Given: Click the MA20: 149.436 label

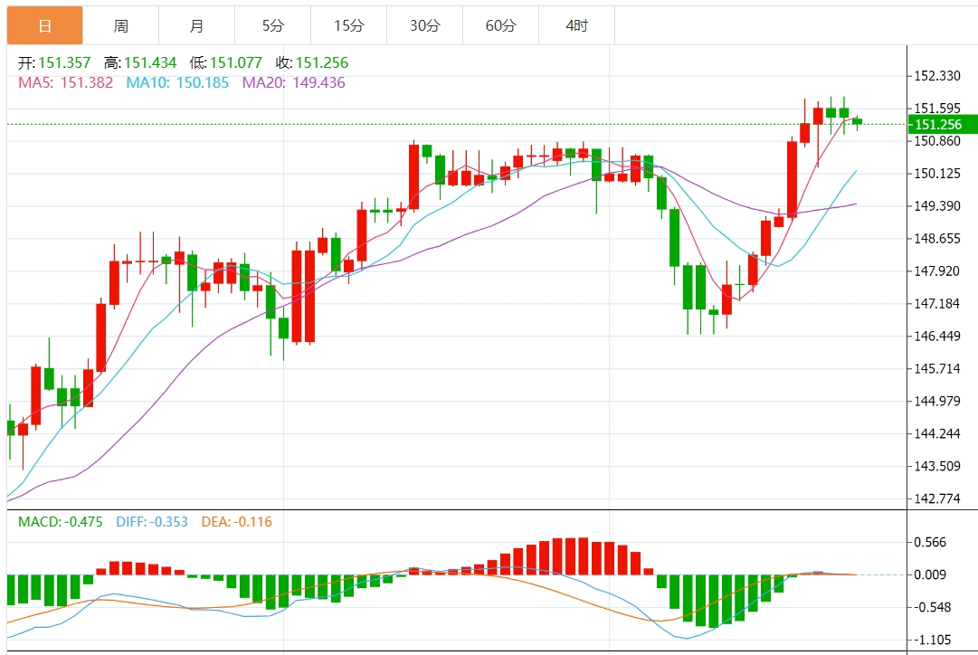Looking at the screenshot, I should point(294,82).
